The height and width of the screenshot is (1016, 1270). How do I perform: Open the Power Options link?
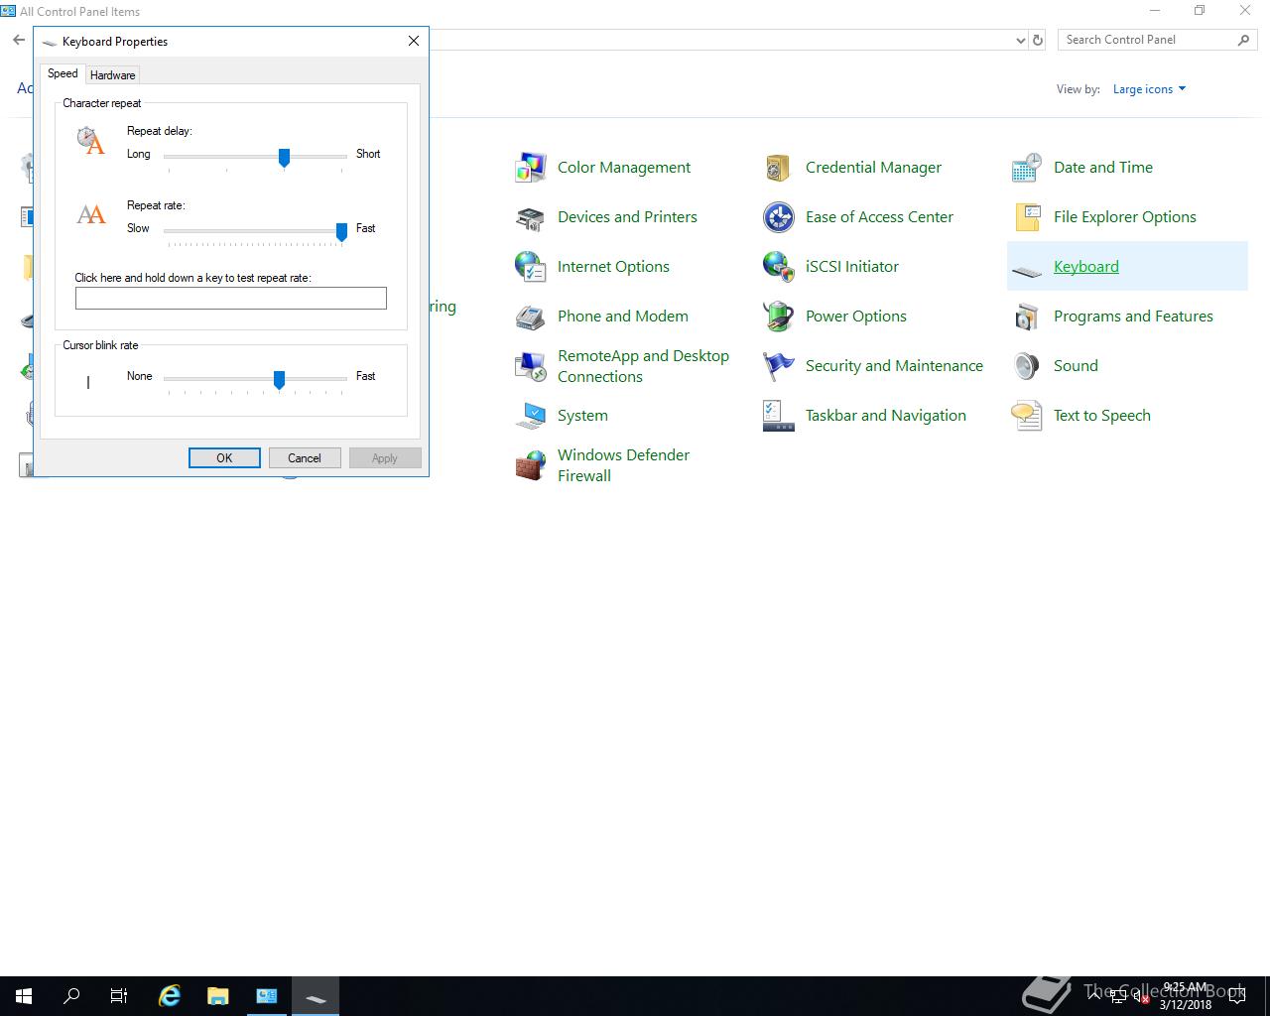coord(856,317)
